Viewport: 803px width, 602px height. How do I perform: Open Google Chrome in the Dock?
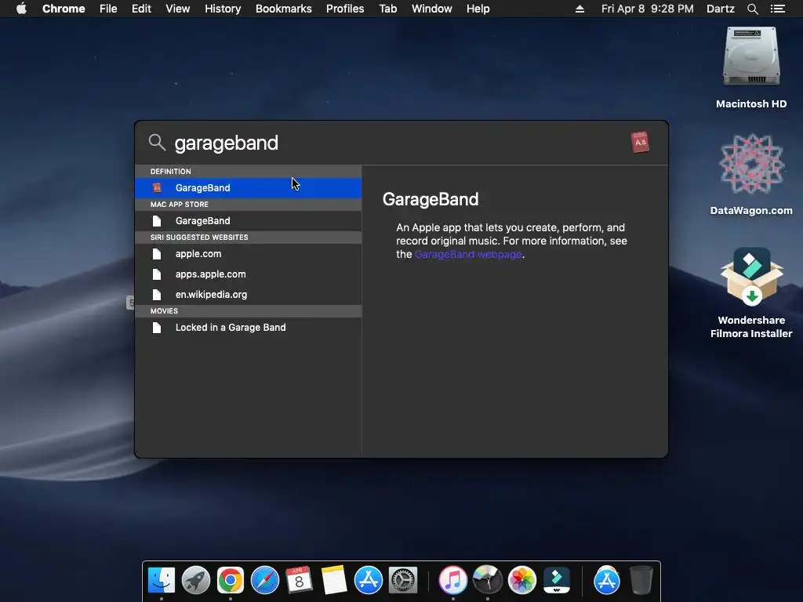(x=231, y=580)
